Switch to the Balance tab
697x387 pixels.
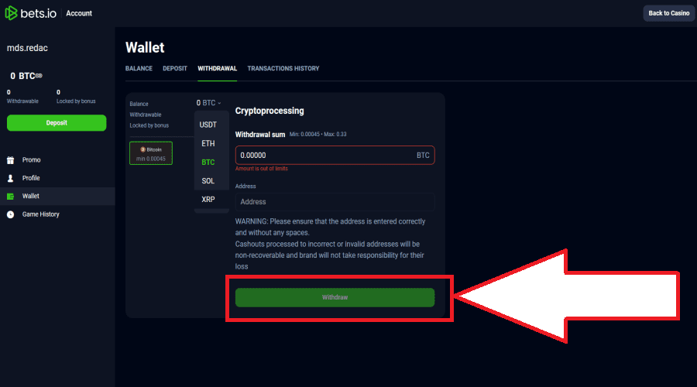[x=139, y=68]
